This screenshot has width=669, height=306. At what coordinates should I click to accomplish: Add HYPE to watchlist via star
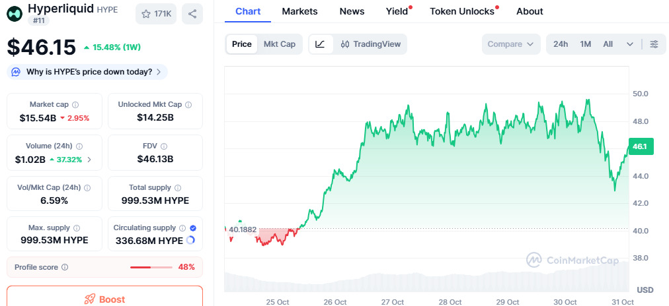(156, 14)
